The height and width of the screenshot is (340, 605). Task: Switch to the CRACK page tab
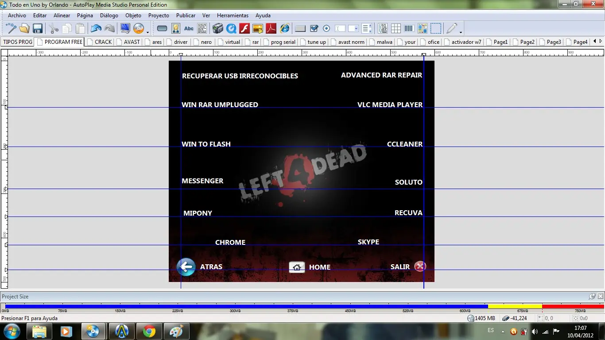pyautogui.click(x=100, y=42)
